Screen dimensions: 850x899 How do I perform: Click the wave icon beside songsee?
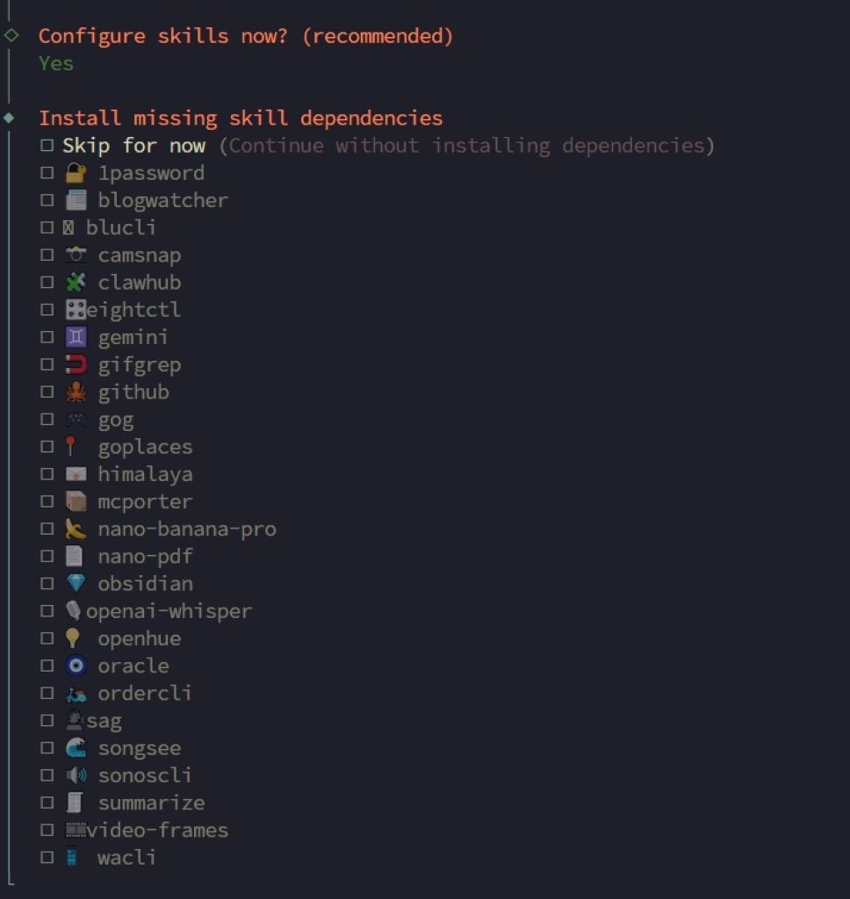coord(76,748)
